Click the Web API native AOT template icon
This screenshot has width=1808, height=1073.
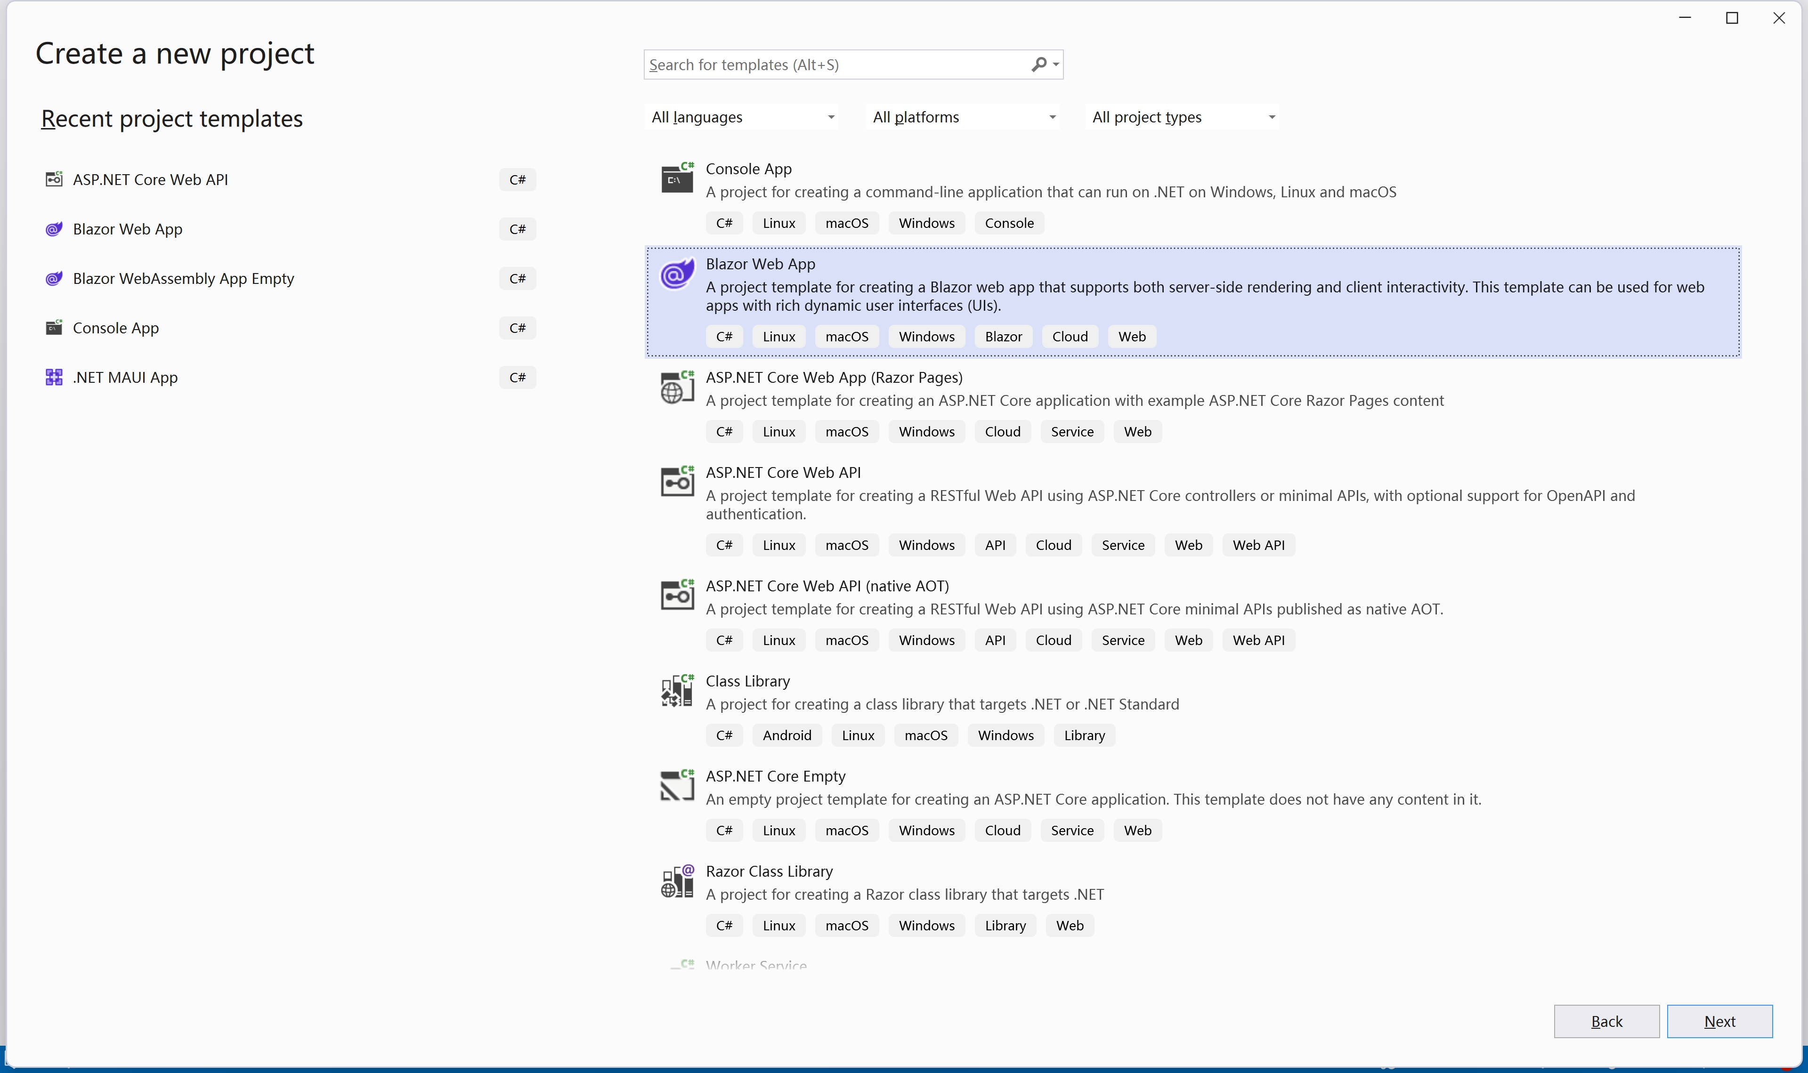[677, 595]
